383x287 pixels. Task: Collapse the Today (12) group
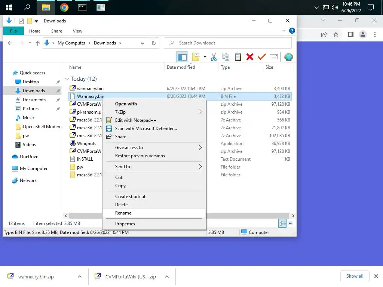[x=67, y=79]
